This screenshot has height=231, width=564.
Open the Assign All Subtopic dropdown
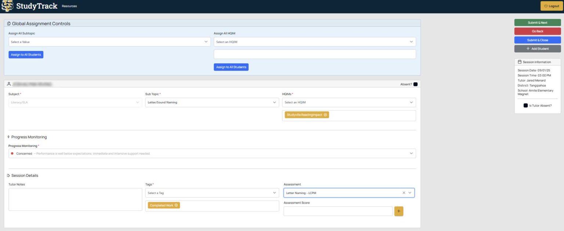109,42
